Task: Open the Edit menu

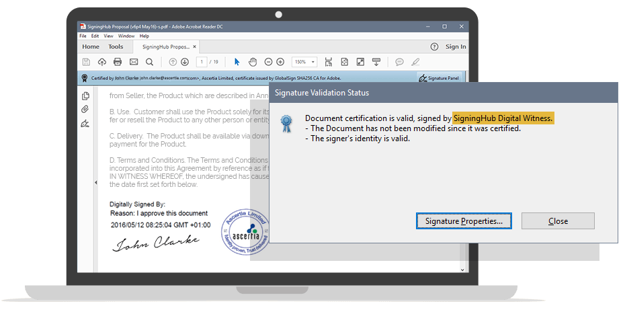Action: [x=95, y=36]
